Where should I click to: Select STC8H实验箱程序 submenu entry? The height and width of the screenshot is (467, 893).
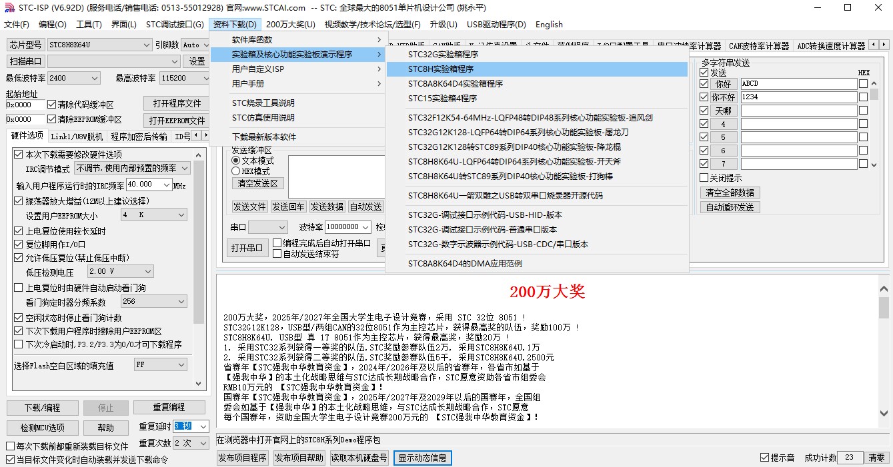point(537,69)
